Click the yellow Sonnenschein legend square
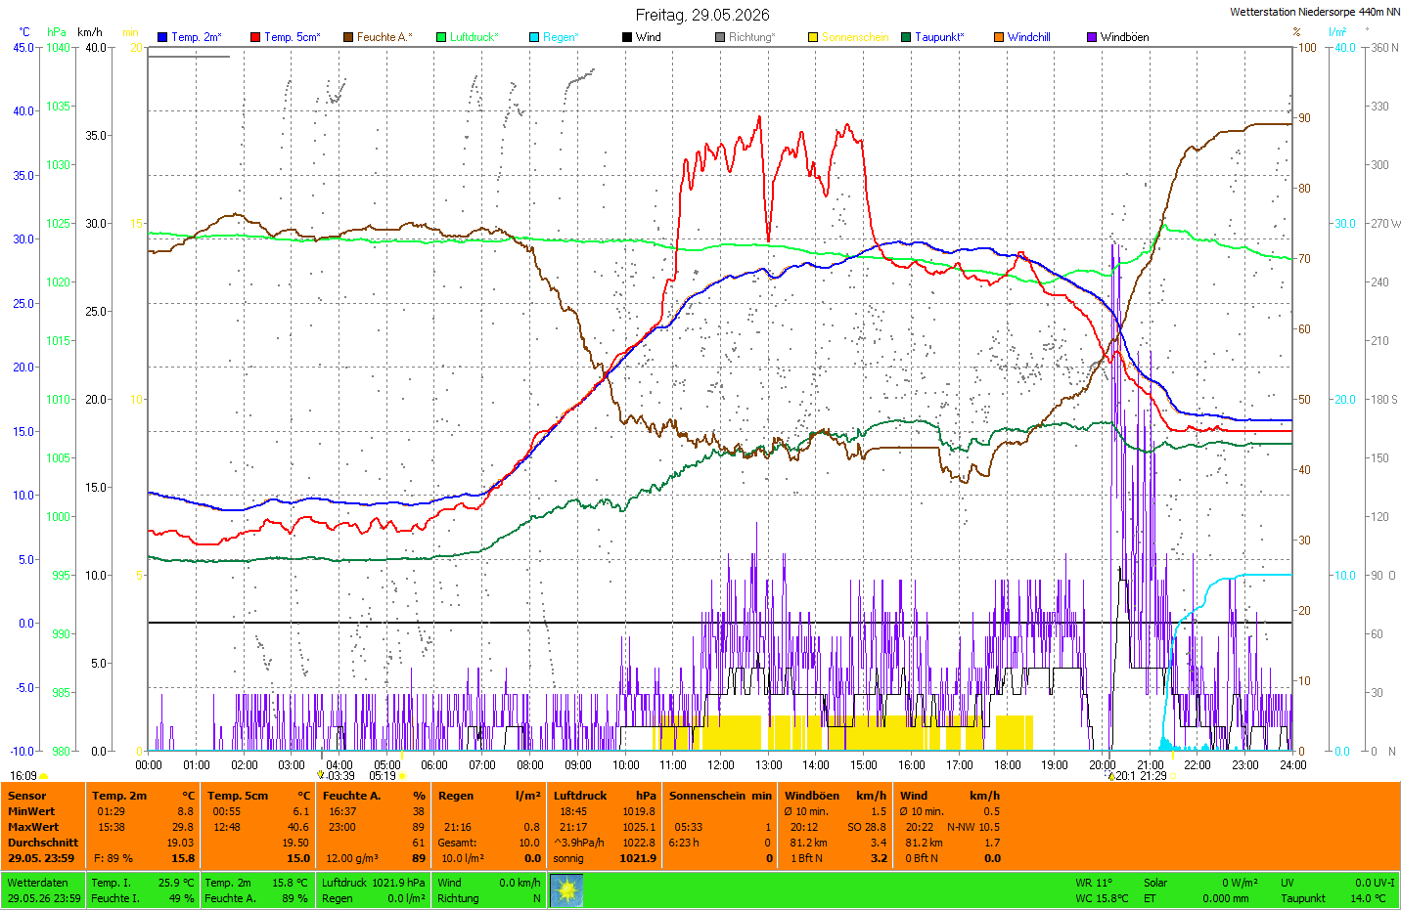 (813, 37)
